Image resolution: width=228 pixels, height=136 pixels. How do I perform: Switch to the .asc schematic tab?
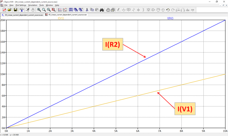pos(23,14)
